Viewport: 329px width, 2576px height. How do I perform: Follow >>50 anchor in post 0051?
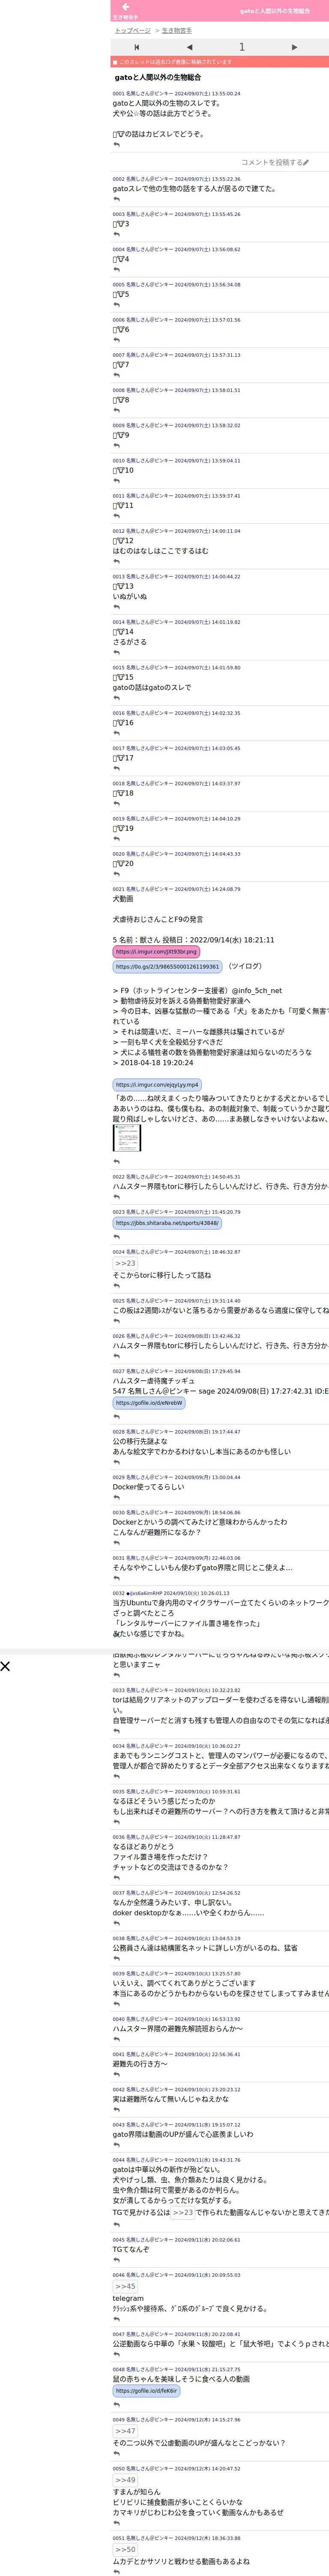pyautogui.click(x=125, y=2549)
